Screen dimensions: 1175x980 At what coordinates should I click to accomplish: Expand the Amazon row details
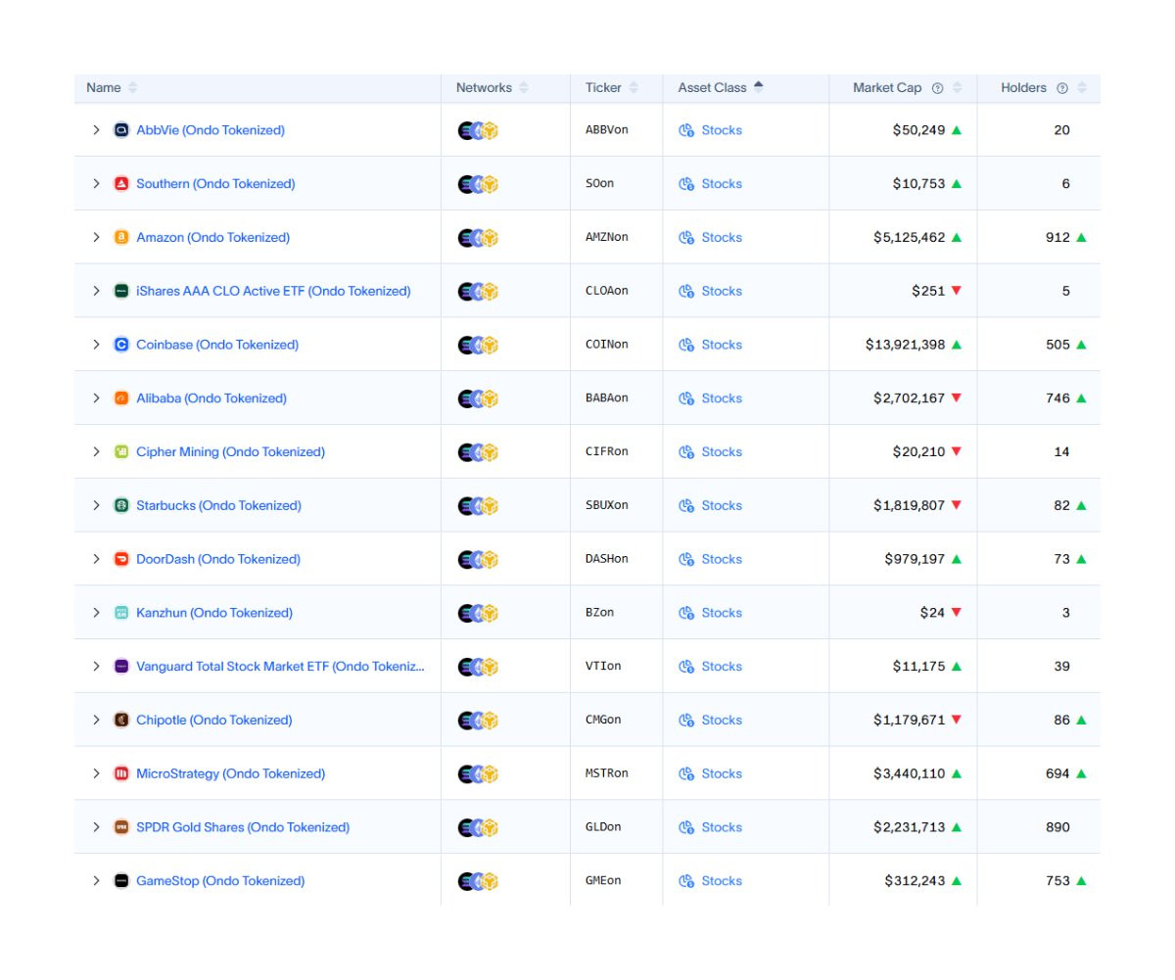(x=96, y=237)
